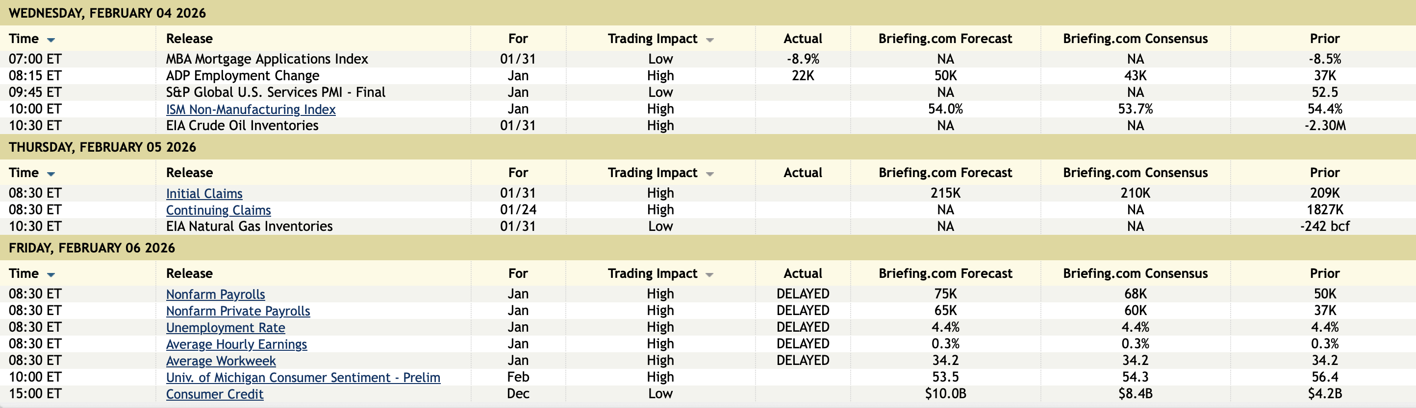
Task: Click the Time sort arrow under Friday, February 06
Action: tap(51, 275)
